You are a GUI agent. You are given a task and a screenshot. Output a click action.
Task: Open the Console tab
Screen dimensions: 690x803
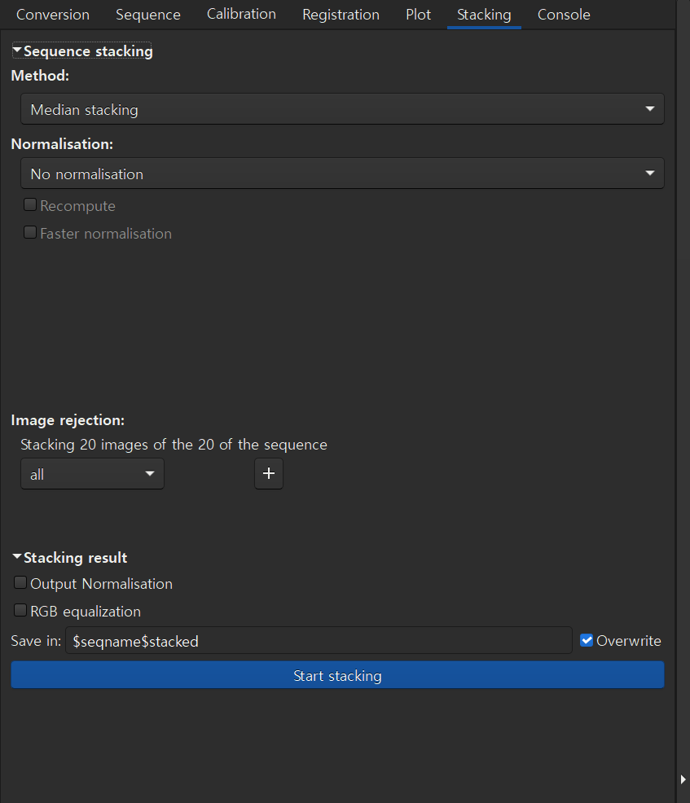coord(564,14)
